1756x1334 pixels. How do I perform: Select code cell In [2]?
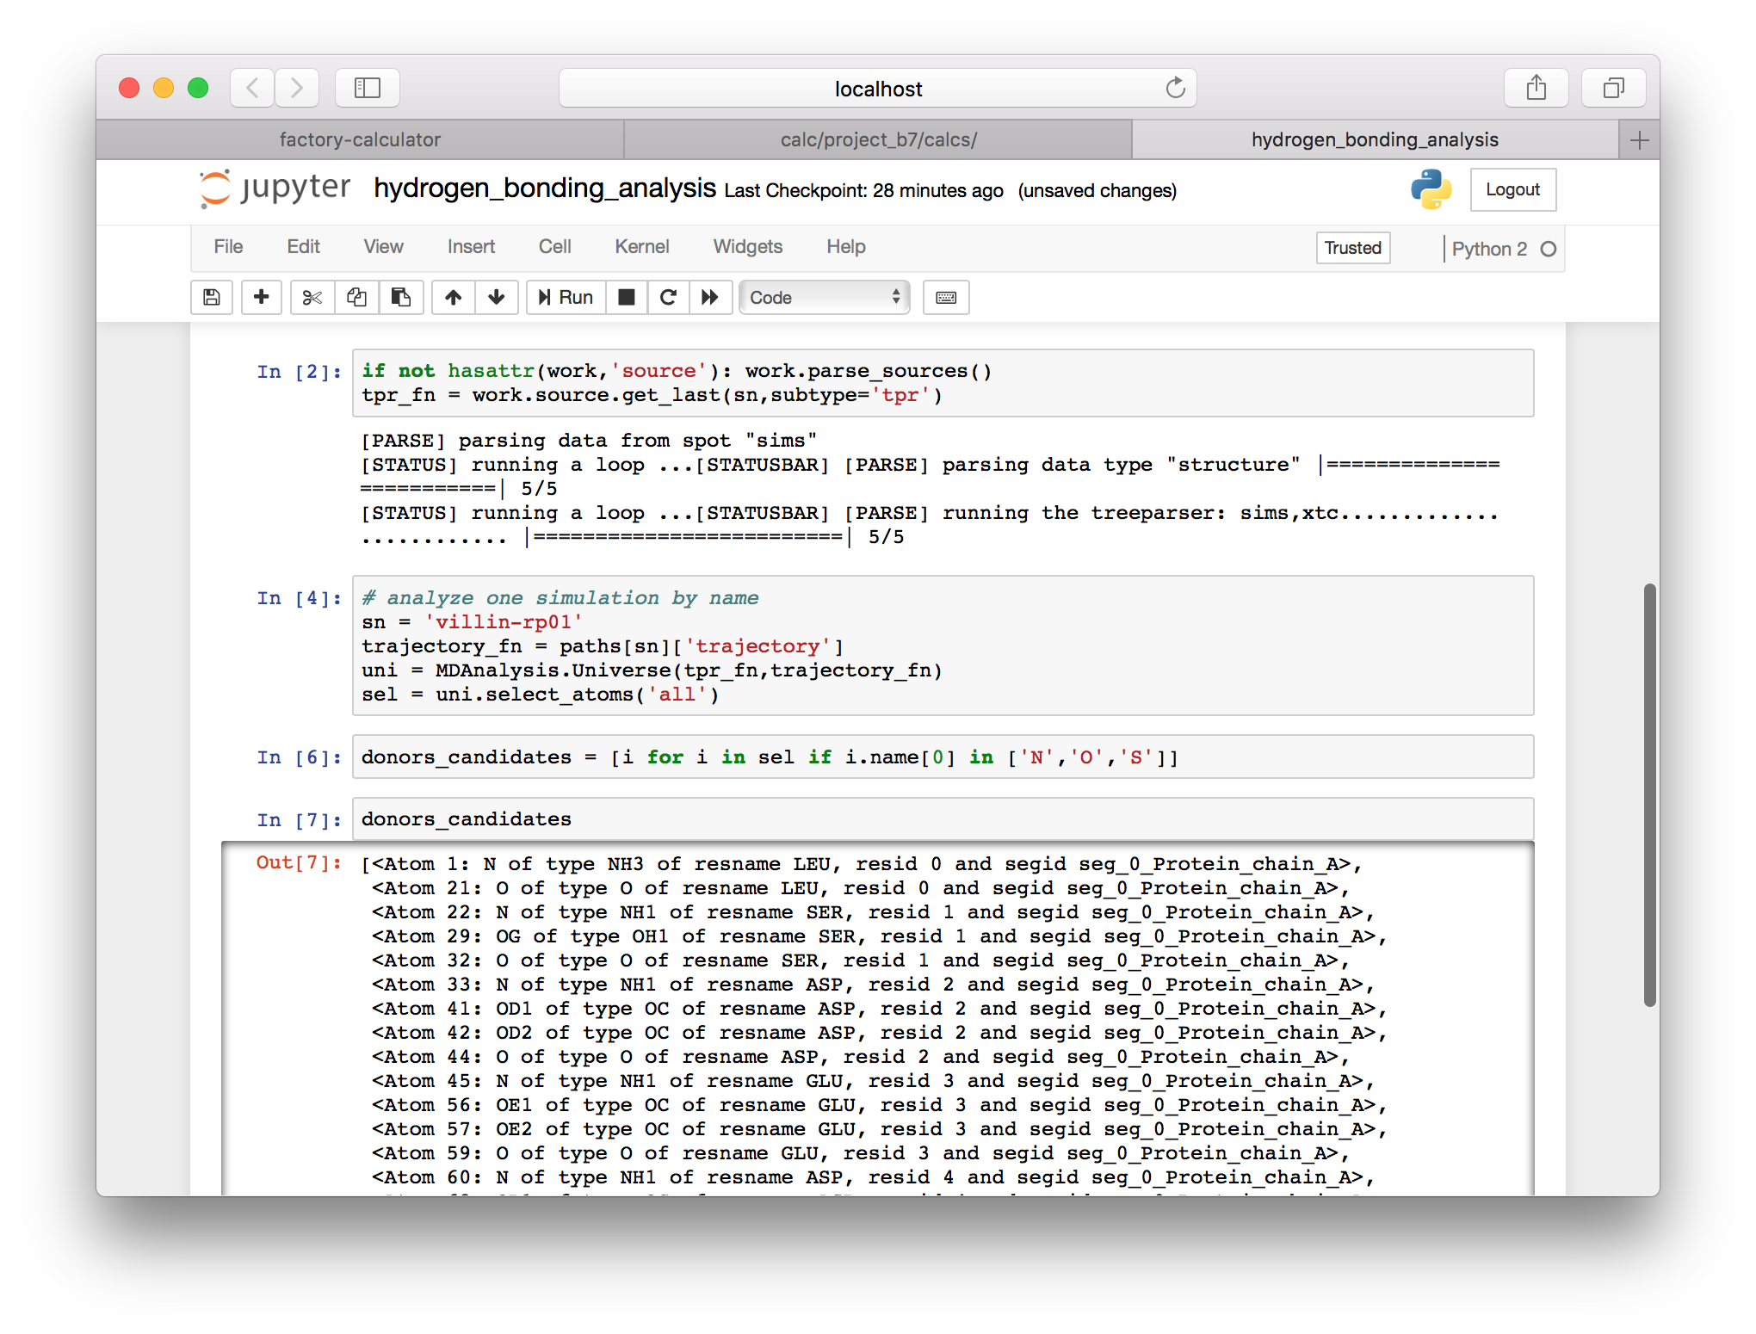point(943,383)
